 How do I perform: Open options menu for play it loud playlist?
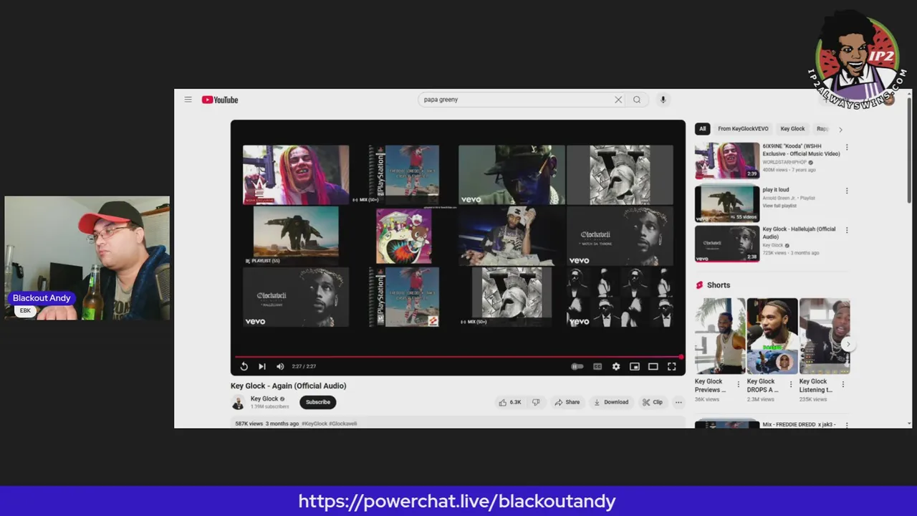(847, 191)
